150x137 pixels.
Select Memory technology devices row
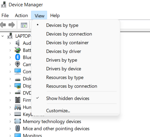tap(52, 121)
